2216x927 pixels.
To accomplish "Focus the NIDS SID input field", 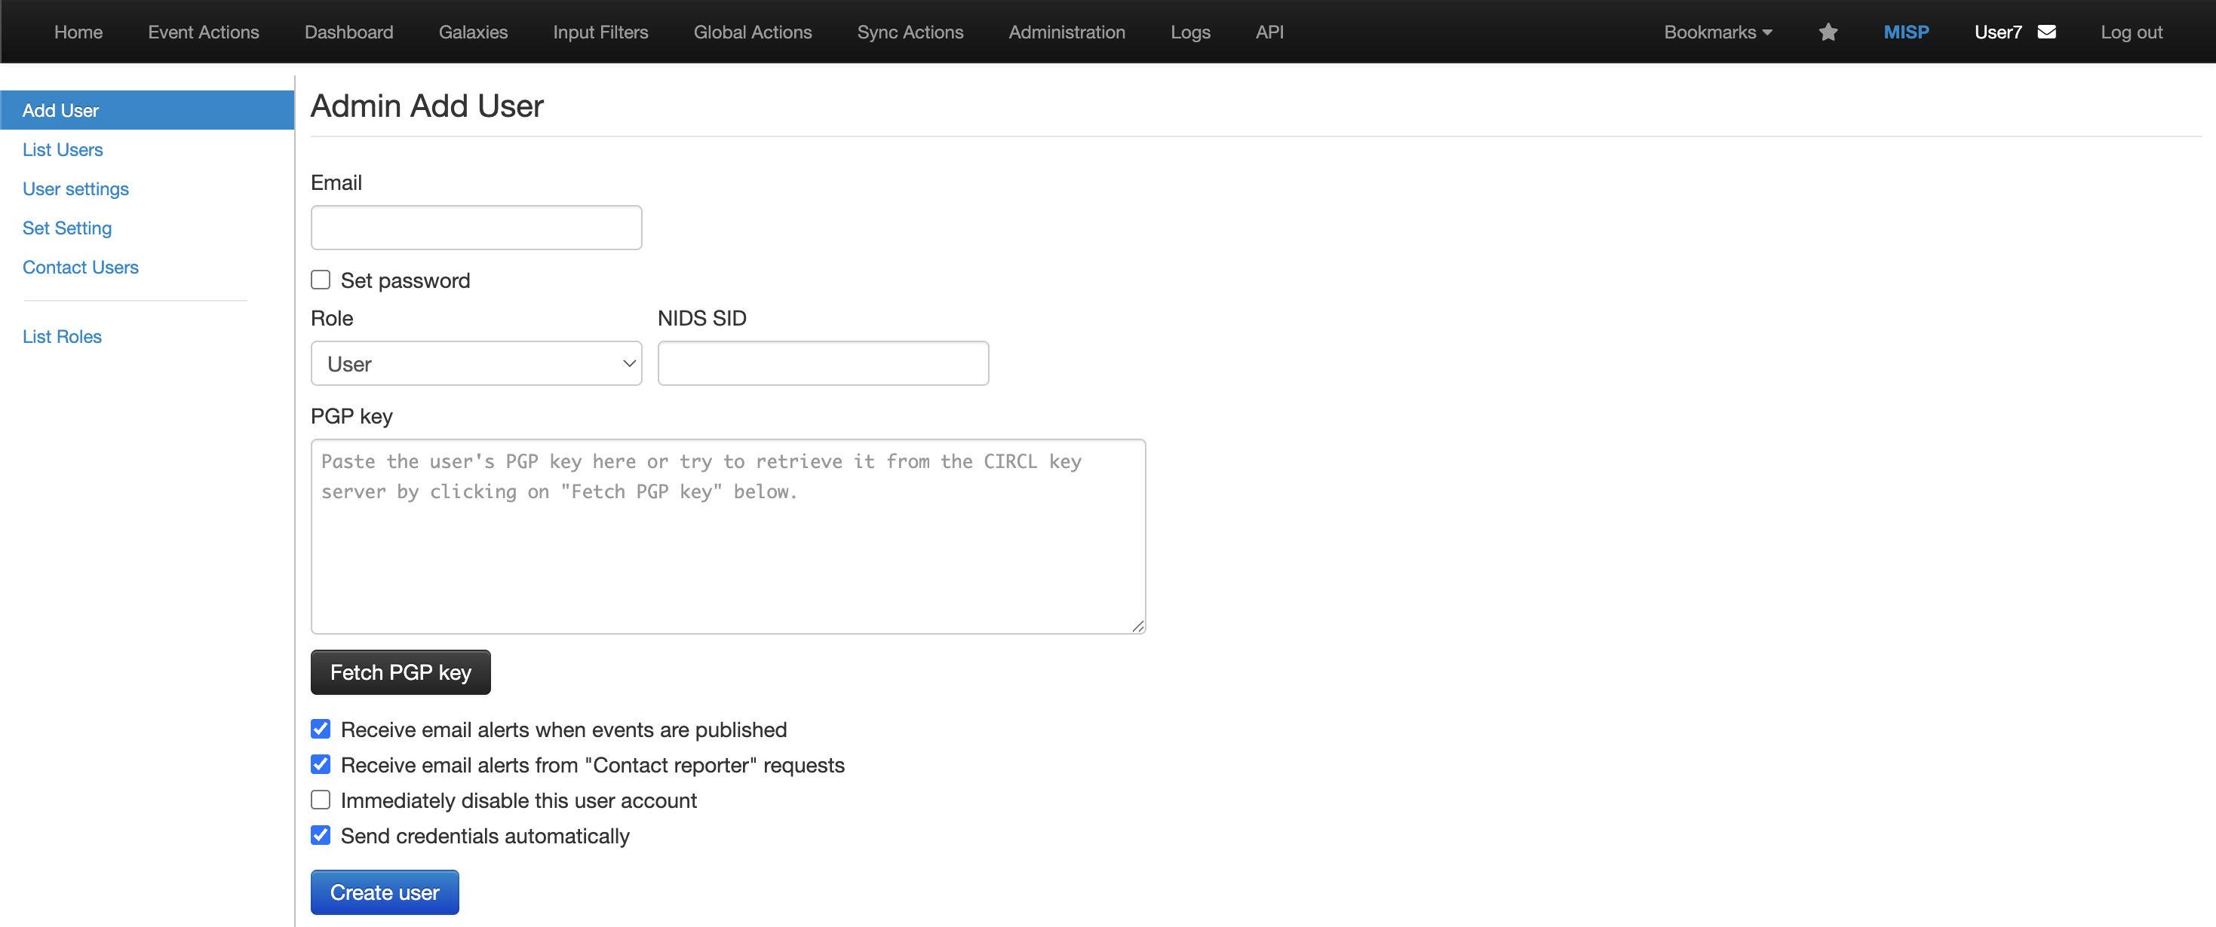I will pos(822,364).
